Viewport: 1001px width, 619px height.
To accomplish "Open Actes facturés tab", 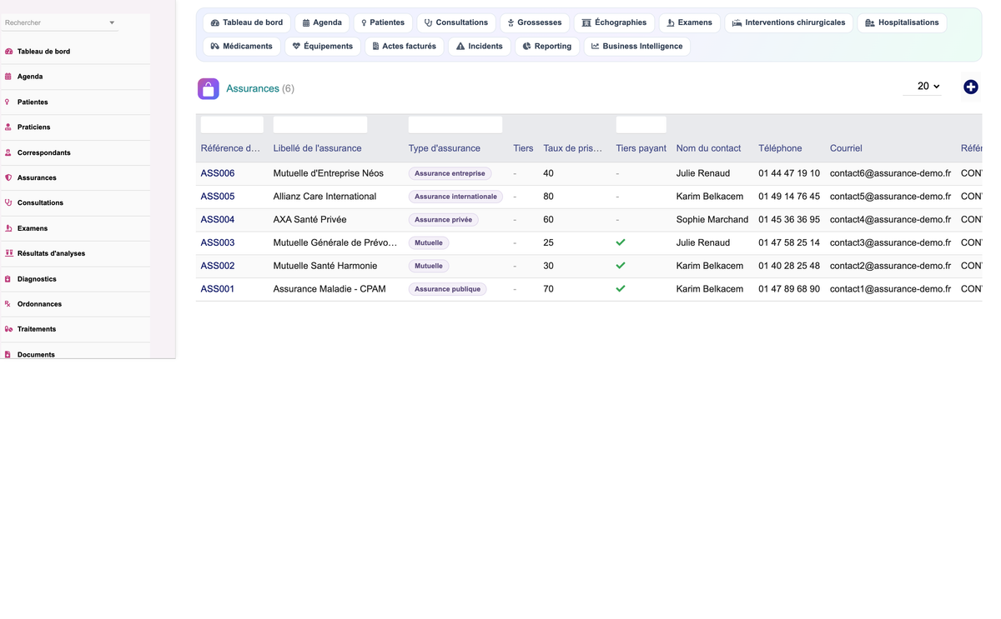I will pyautogui.click(x=405, y=46).
